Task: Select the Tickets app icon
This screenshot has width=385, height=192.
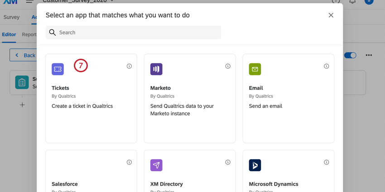Action: [x=58, y=69]
